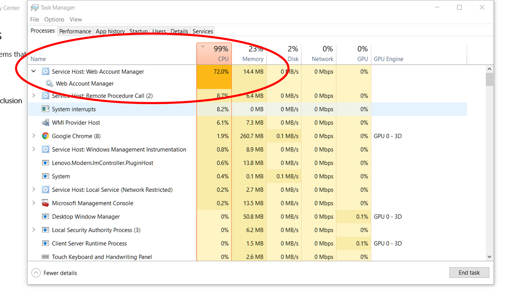Minimize the Task Manager window

tap(437, 7)
